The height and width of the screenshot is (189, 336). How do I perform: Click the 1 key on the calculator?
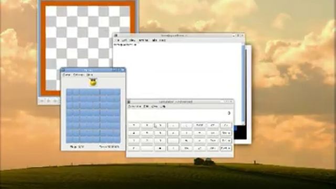(134, 141)
